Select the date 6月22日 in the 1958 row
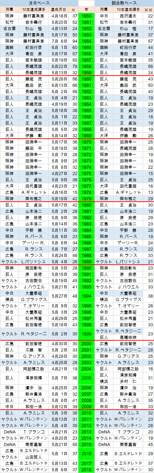This screenshot has height=473, width=154. tap(59, 67)
